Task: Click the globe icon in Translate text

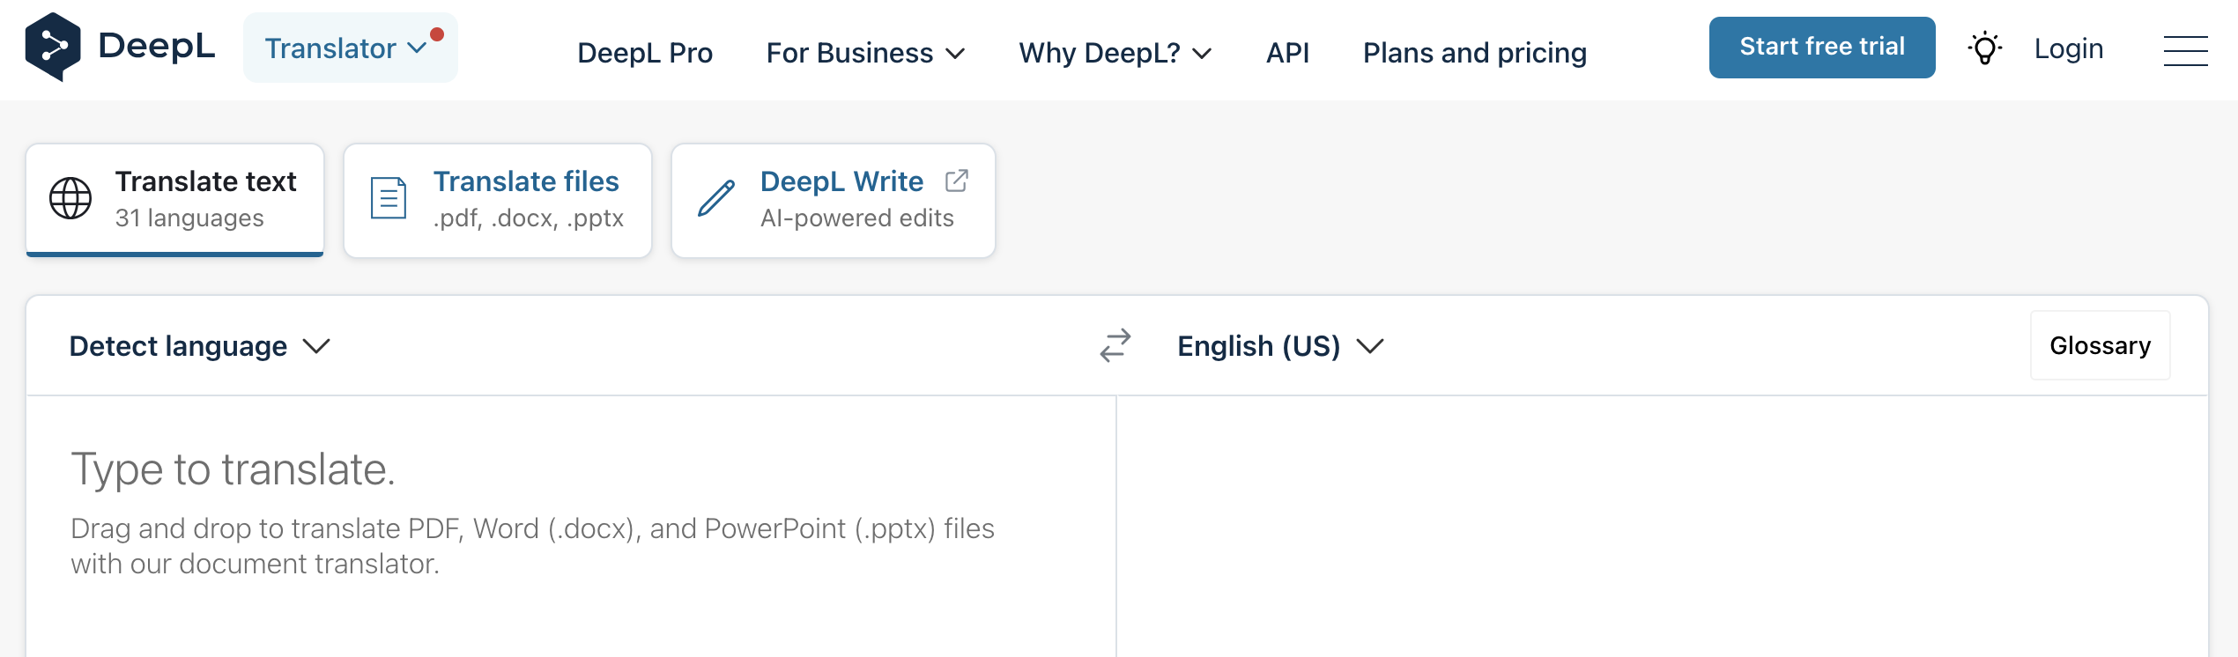Action: (x=70, y=198)
